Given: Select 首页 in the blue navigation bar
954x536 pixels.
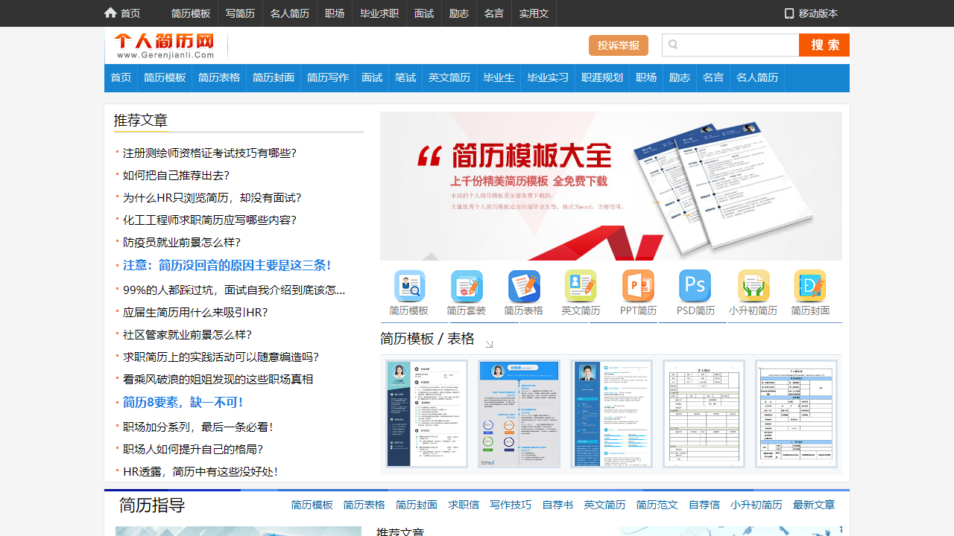Looking at the screenshot, I should click(121, 77).
